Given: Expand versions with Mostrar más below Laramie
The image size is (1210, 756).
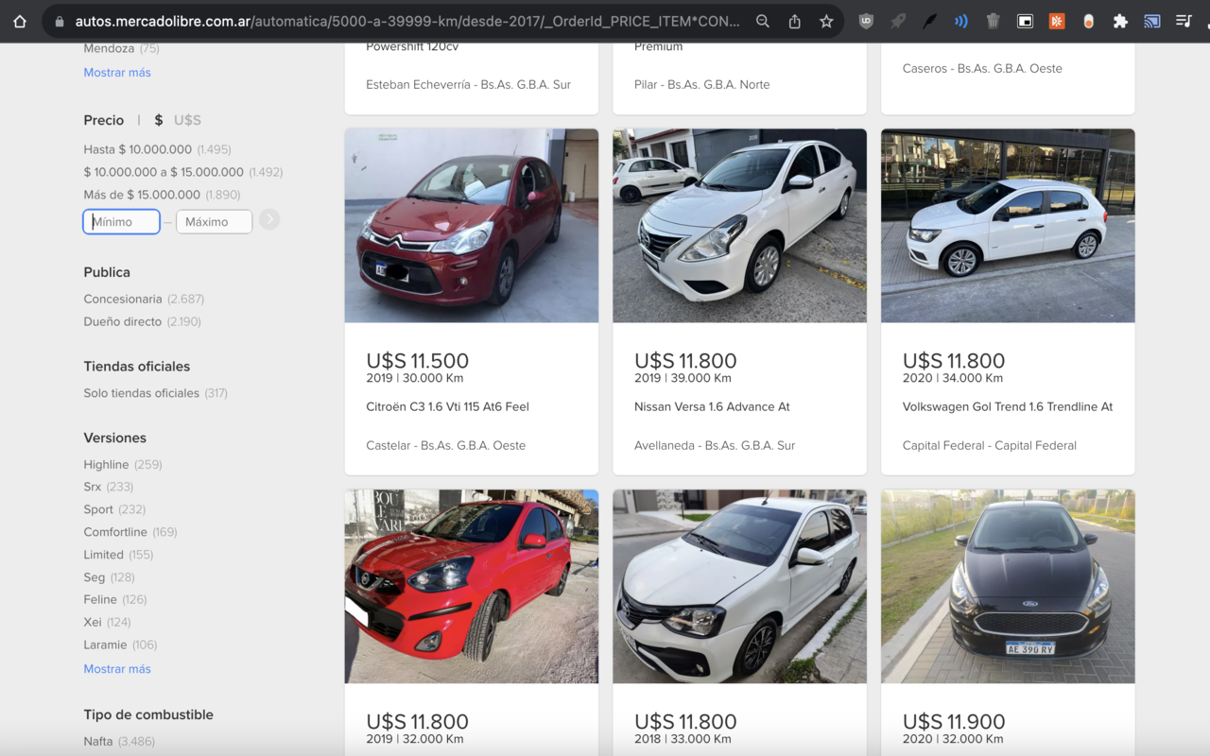Looking at the screenshot, I should 117,669.
